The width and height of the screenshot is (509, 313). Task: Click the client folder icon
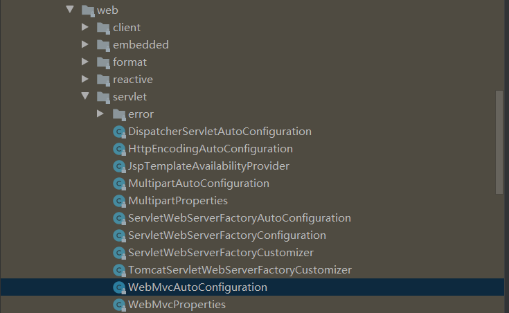click(104, 28)
